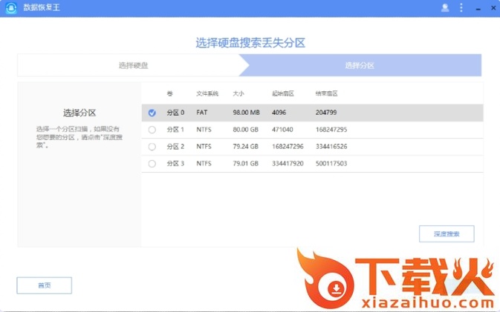Click NTFS in the 分区 3 row
The image size is (500, 312).
point(204,164)
